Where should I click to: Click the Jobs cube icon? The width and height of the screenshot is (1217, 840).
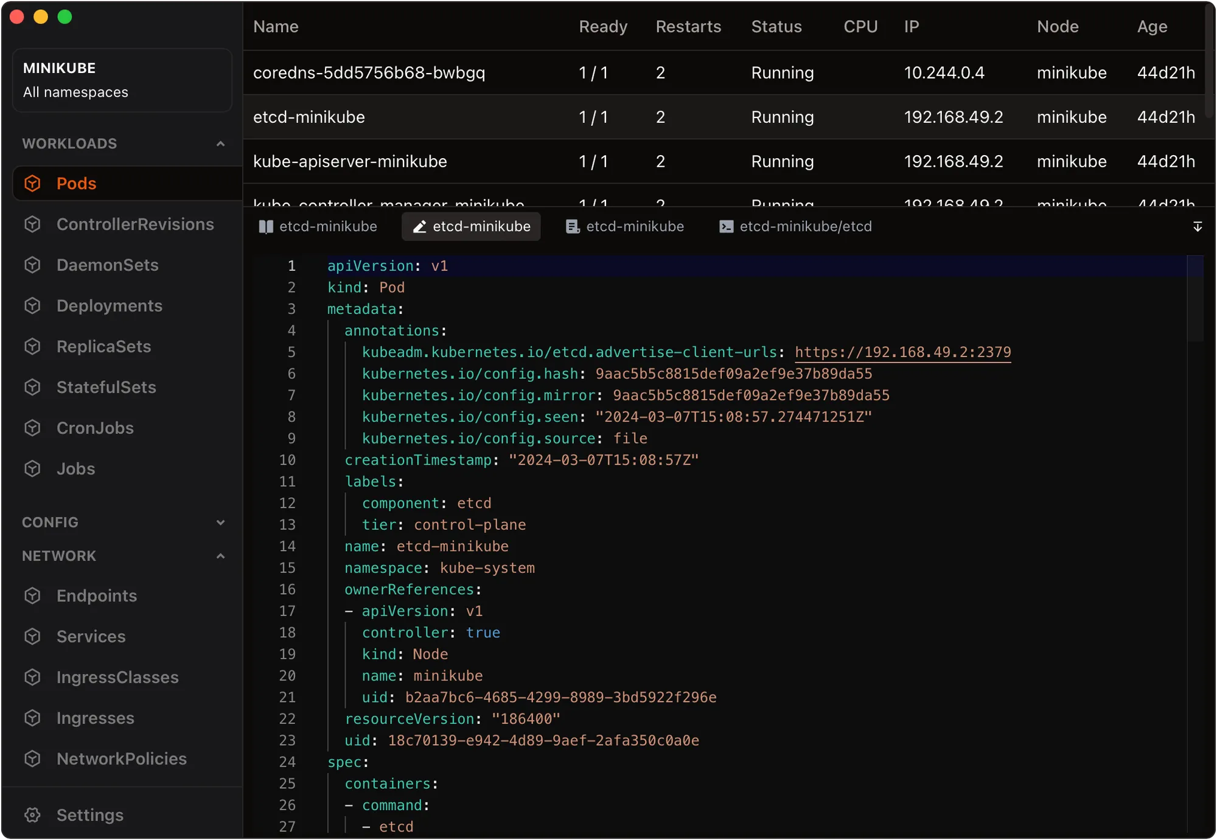point(33,468)
